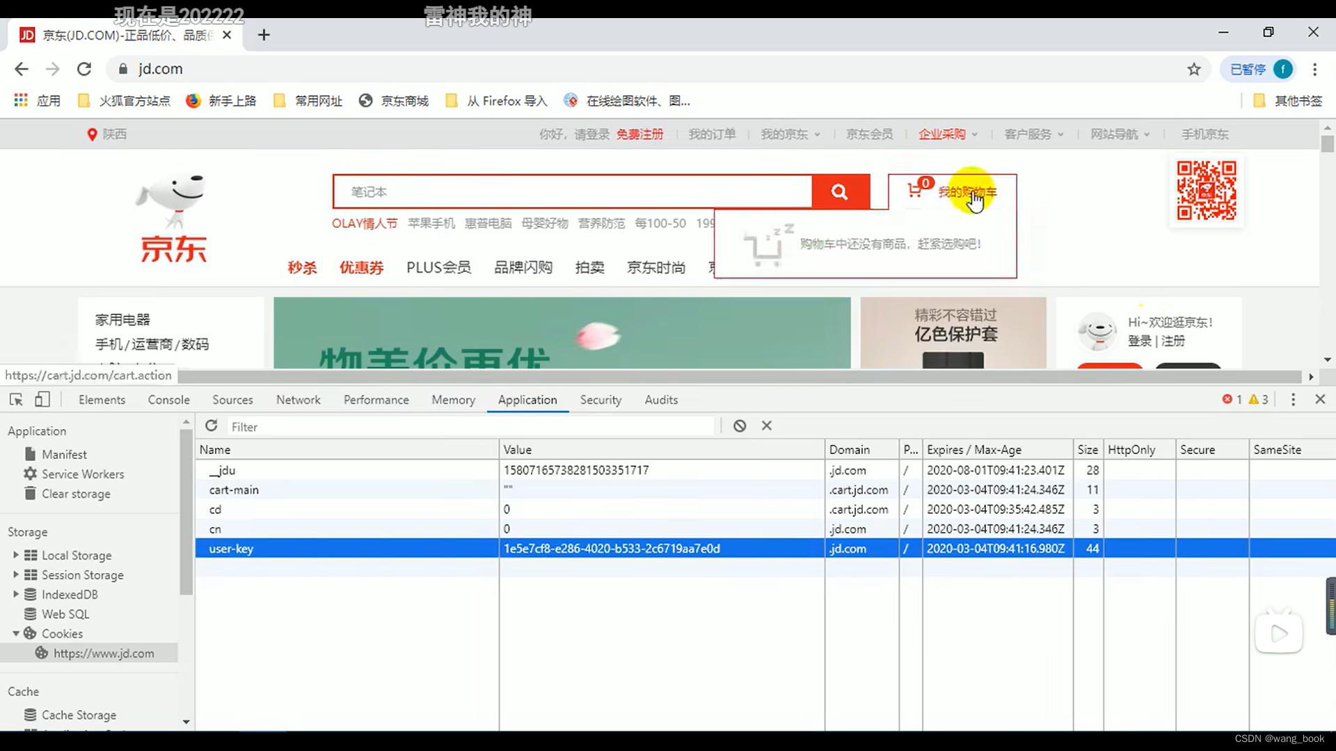This screenshot has width=1336, height=751.
Task: Switch to the Console tab
Action: click(x=168, y=400)
